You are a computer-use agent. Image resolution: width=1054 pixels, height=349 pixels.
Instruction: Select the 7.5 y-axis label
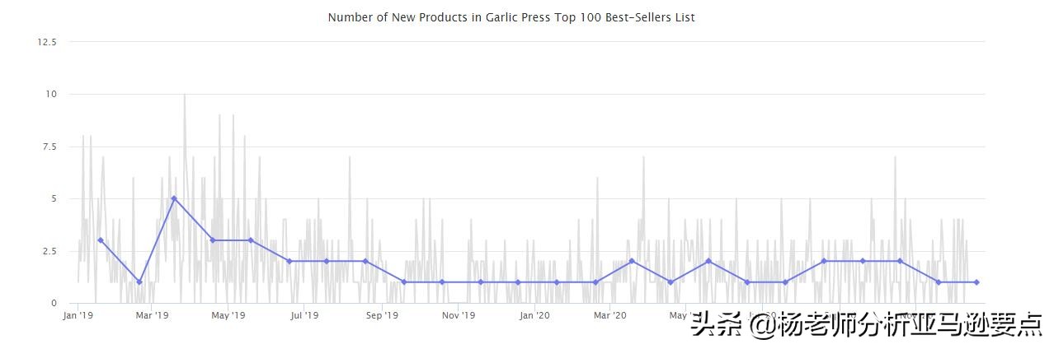click(49, 147)
